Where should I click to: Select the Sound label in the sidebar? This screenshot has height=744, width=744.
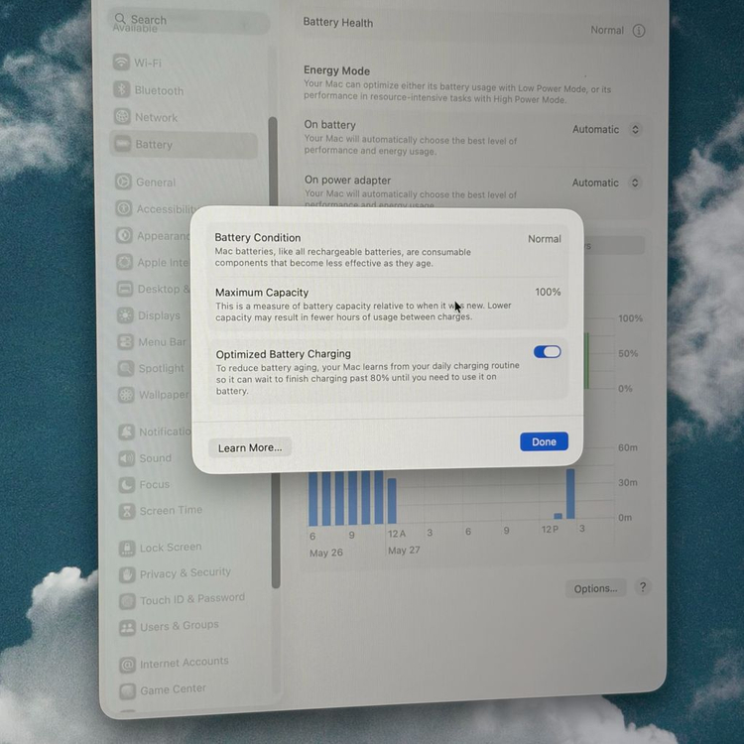click(155, 458)
